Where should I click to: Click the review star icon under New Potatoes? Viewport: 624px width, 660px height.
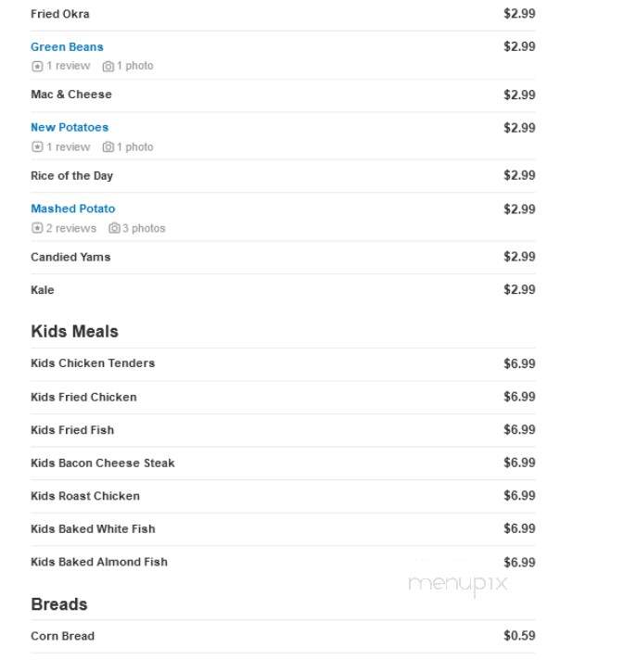[37, 146]
